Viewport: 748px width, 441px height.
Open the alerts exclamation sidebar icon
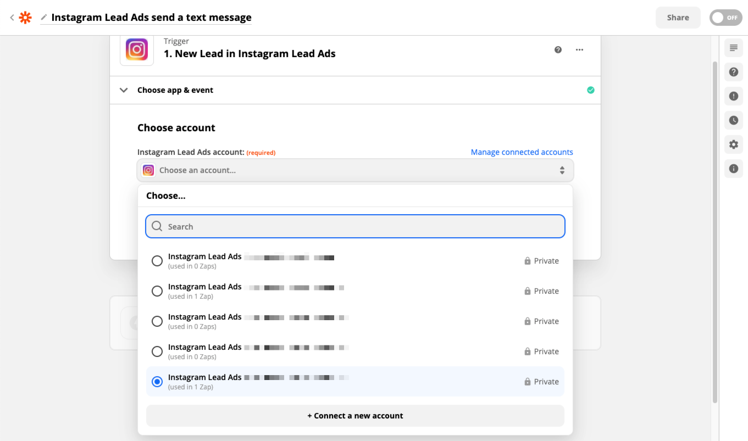[x=733, y=96]
